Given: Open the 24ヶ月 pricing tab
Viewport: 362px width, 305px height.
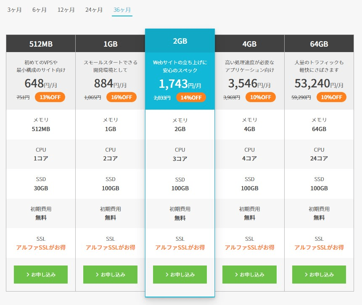Looking at the screenshot, I should point(94,10).
